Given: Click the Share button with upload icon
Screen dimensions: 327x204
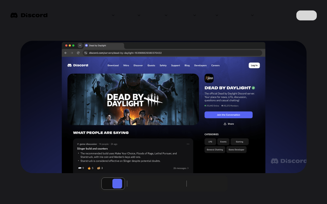Looking at the screenshot, I should click(229, 124).
